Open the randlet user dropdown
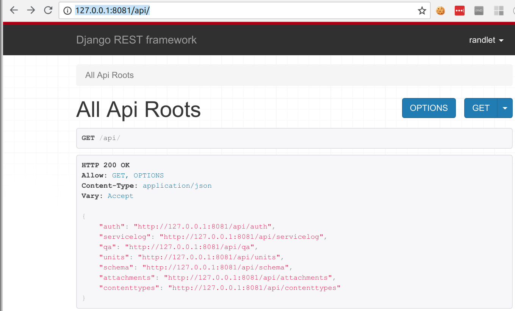Viewport: 515px width, 311px height. tap(486, 40)
